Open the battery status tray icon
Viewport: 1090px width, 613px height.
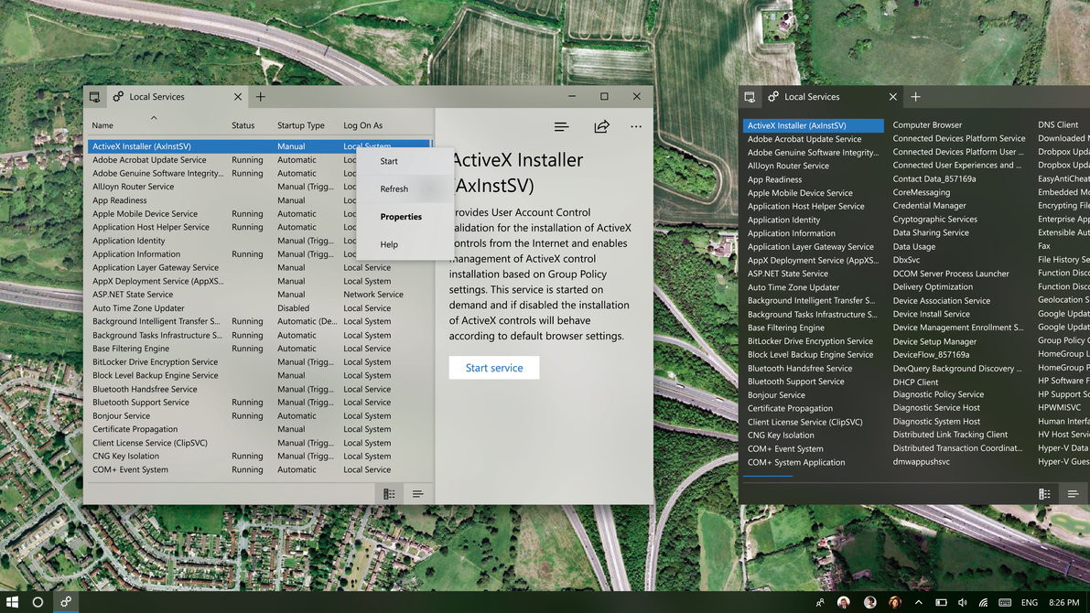click(941, 603)
